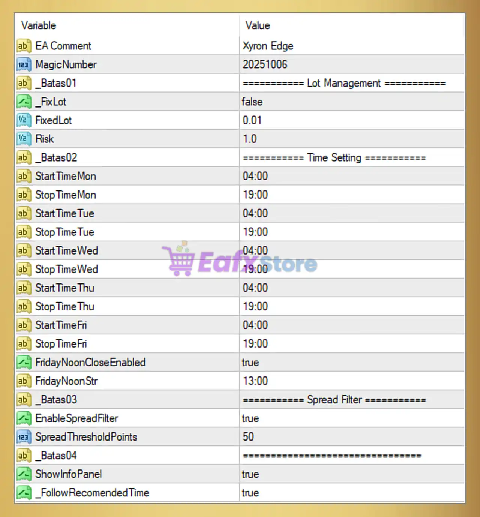Image resolution: width=480 pixels, height=517 pixels.
Task: Click the string icon beside StopTimeMon
Action: pyautogui.click(x=24, y=195)
